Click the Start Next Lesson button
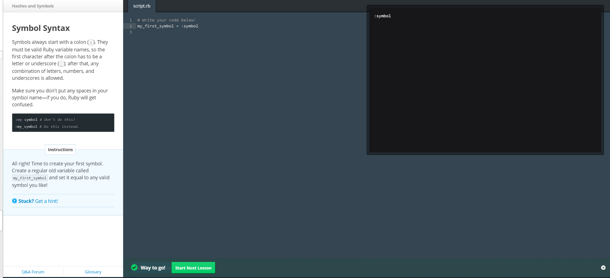This screenshot has height=278, width=610. pyautogui.click(x=193, y=268)
